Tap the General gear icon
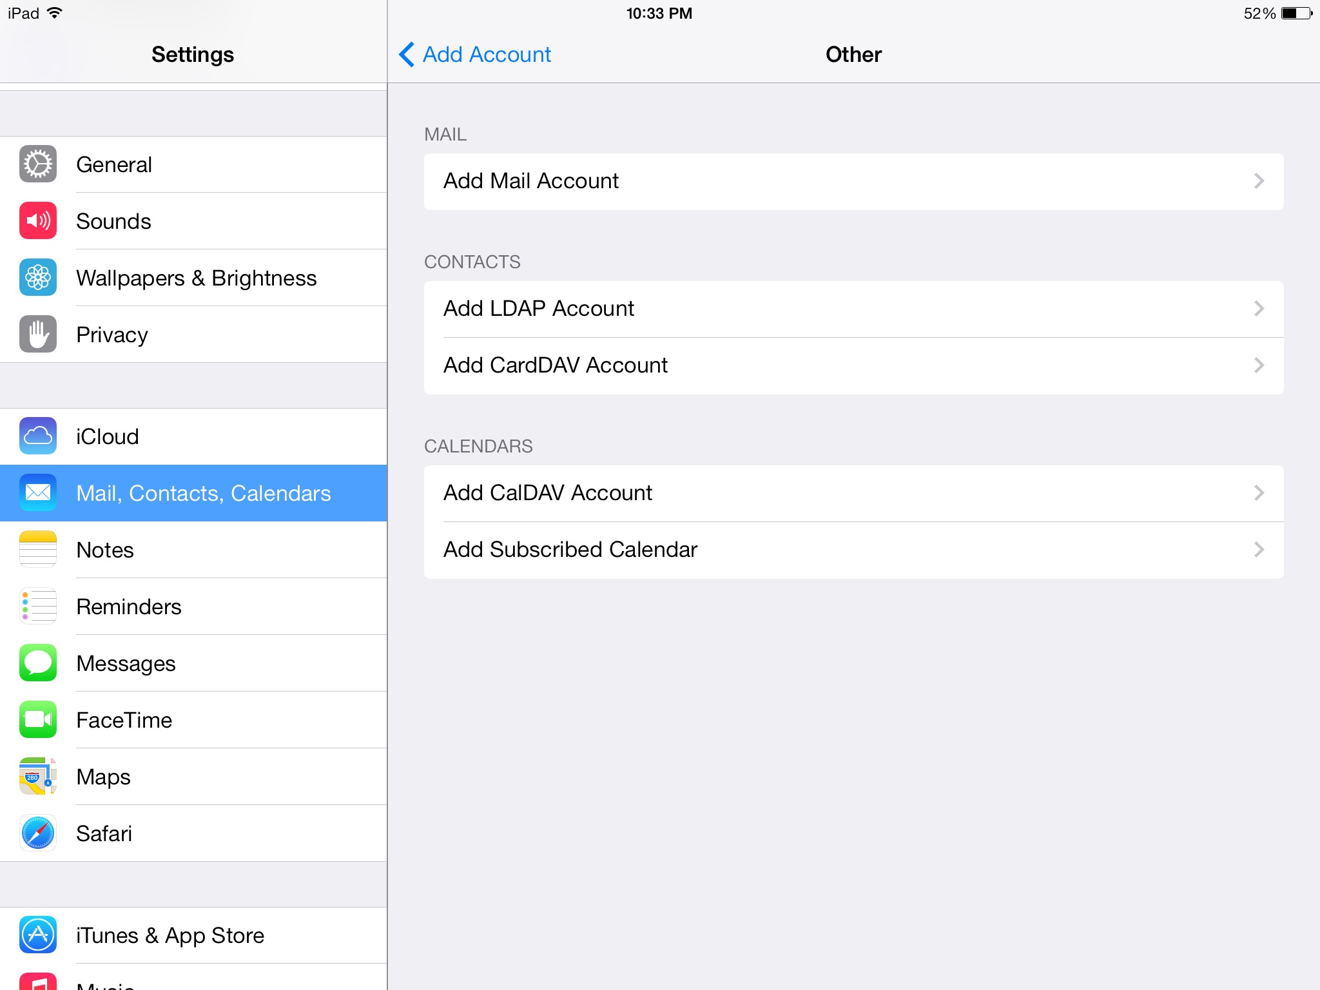Viewport: 1320px width, 990px height. (38, 164)
